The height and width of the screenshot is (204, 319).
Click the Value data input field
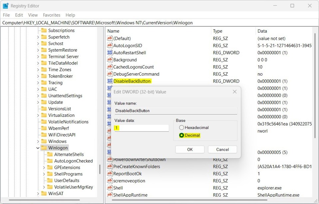tap(142, 128)
